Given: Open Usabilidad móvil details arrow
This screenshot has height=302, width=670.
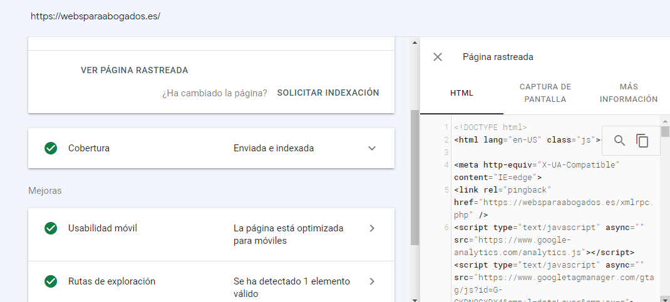Looking at the screenshot, I should tap(372, 228).
